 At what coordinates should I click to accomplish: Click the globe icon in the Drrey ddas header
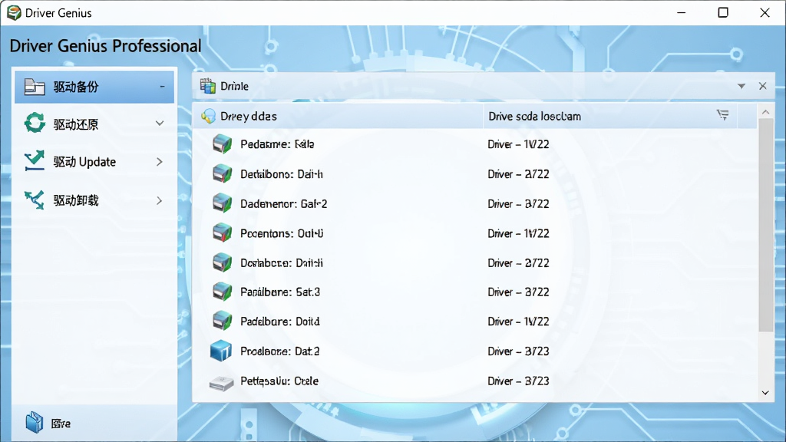coord(208,117)
